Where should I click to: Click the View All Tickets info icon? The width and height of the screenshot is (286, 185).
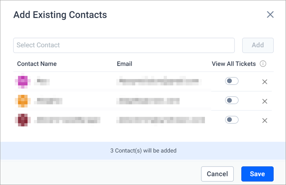point(263,64)
